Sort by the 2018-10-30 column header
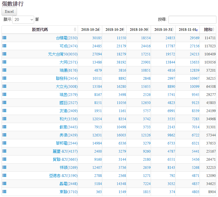 [138, 30]
